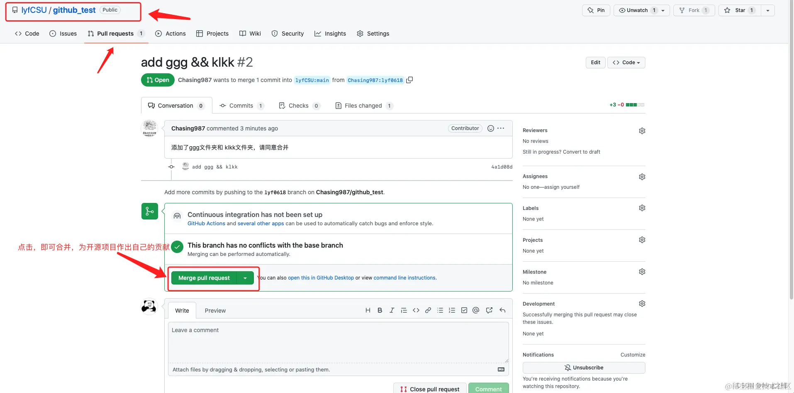Screen dimensions: 794x393
Task: Add an emoji reaction to Chasing987's comment
Action: coord(491,128)
